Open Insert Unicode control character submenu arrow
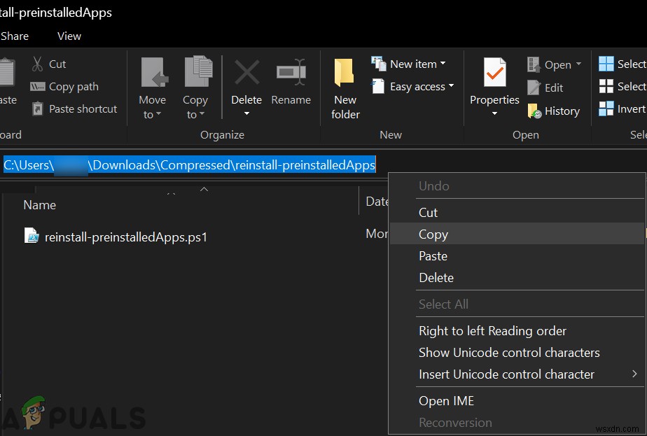 [x=634, y=374]
